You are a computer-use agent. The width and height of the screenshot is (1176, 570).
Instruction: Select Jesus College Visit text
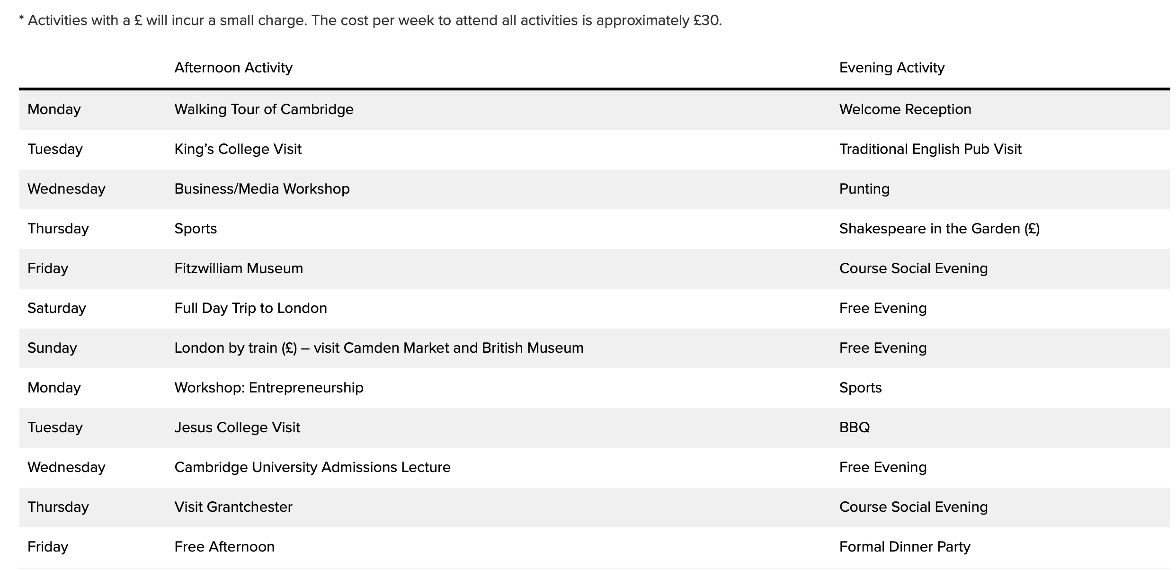237,427
